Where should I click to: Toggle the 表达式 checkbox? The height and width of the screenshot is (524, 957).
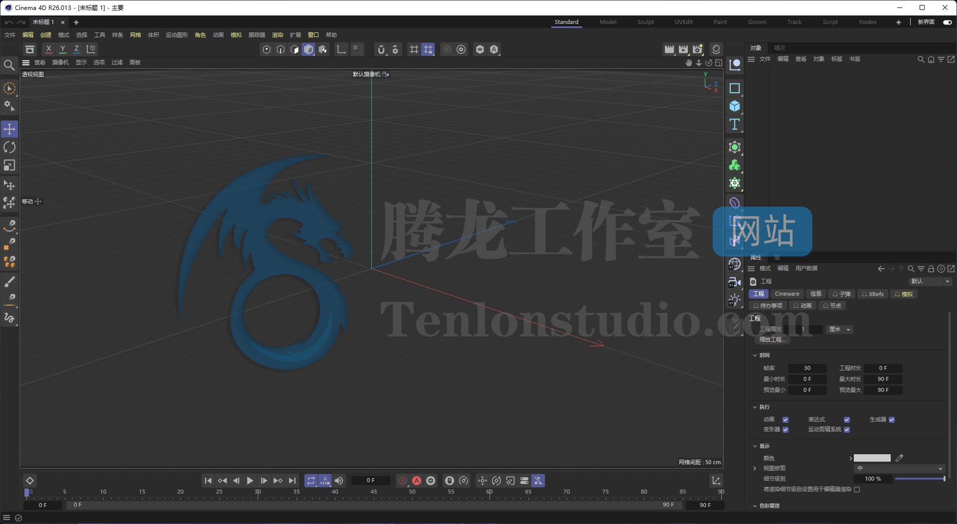pos(847,419)
